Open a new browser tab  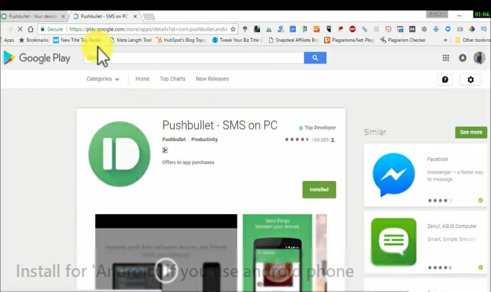coord(149,16)
